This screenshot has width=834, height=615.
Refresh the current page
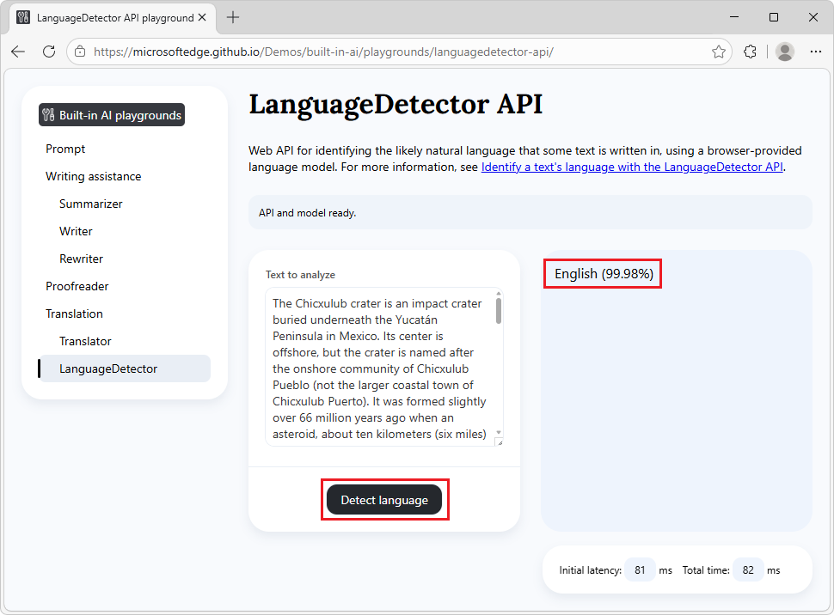tap(49, 52)
